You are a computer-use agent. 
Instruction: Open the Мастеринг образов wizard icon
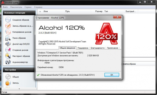click(x=8, y=56)
